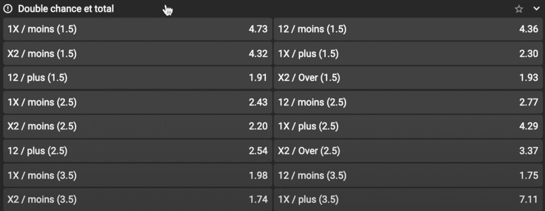Image resolution: width=545 pixels, height=211 pixels.
Task: Select 1X / moins (3.5) at 1.98
Action: click(137, 175)
